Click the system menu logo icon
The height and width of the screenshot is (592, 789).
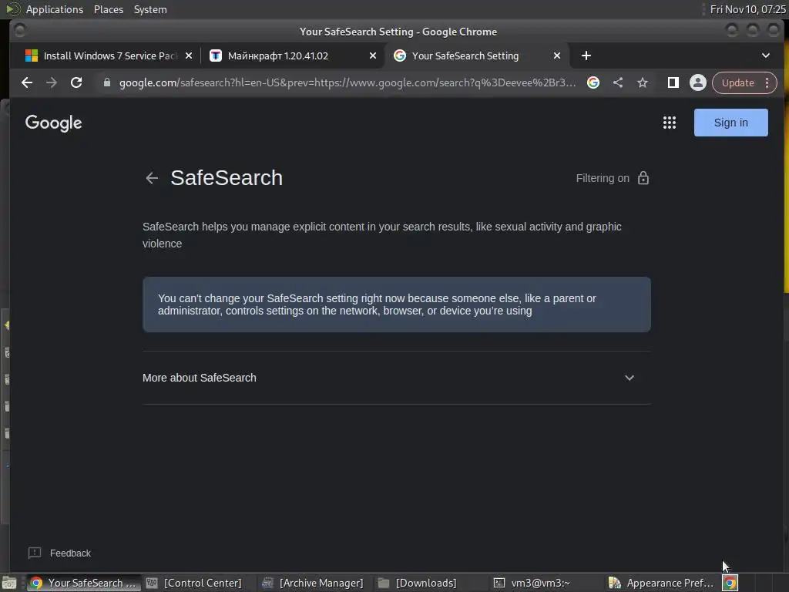12,9
